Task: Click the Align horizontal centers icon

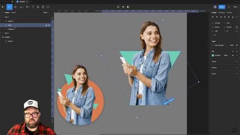Action: (x=217, y=17)
